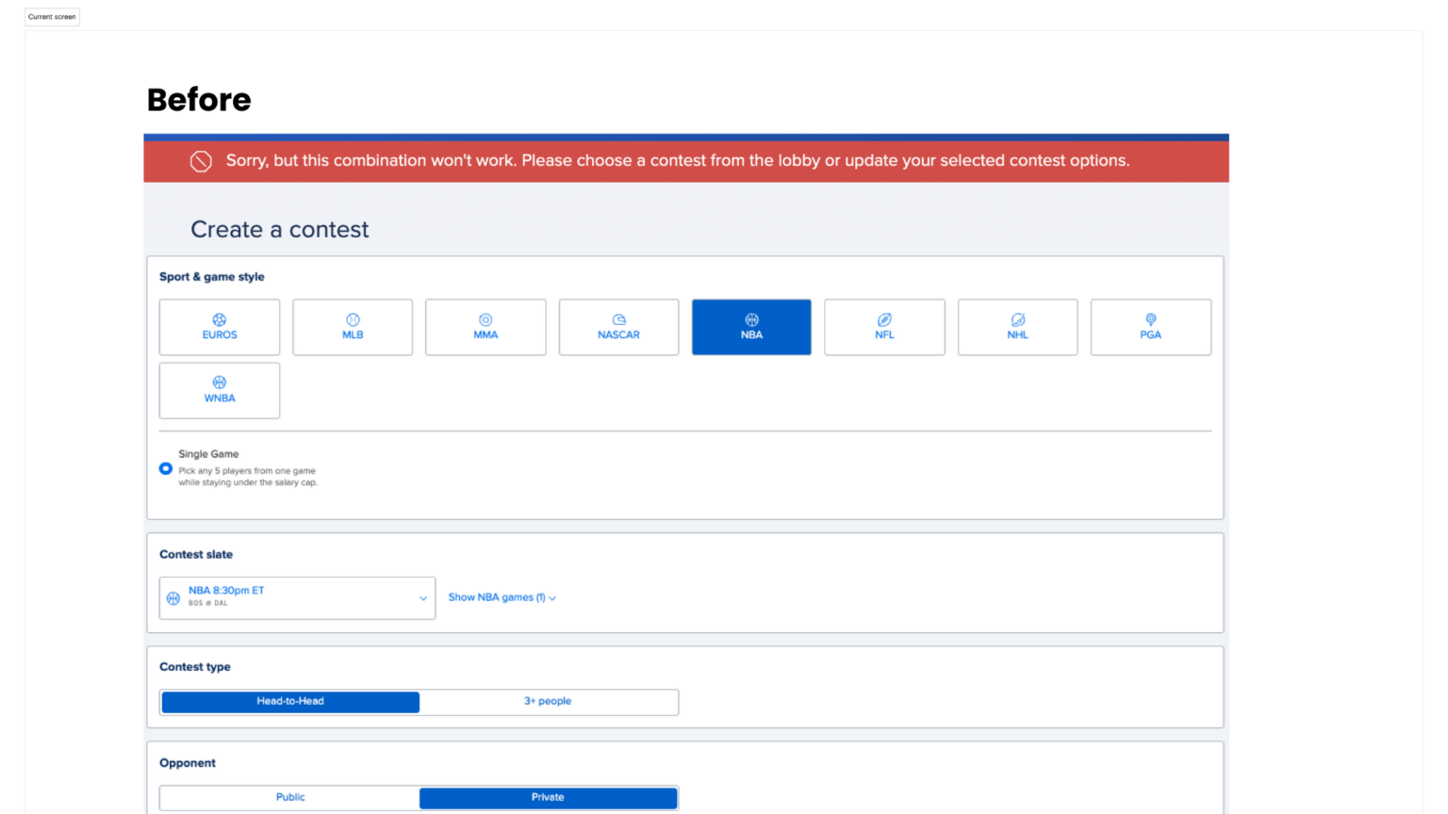The height and width of the screenshot is (814, 1448).
Task: Click the Contest slate section label
Action: (196, 555)
